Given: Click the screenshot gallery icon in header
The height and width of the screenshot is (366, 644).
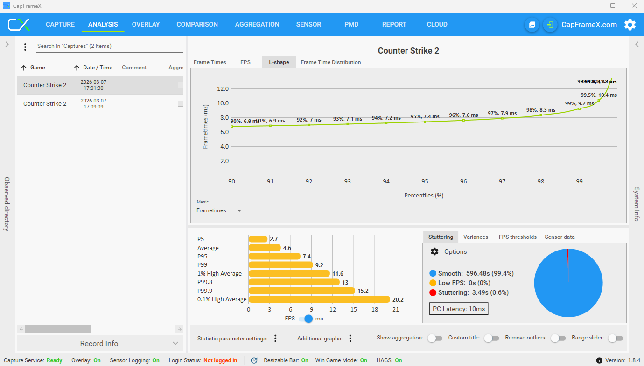Looking at the screenshot, I should click(532, 25).
